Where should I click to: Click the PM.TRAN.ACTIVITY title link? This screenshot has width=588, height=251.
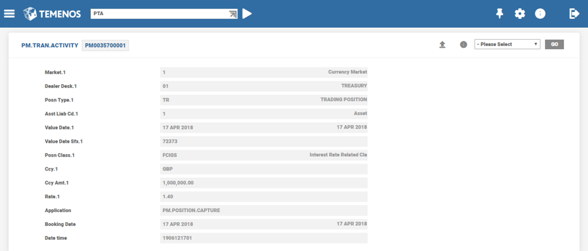pos(50,46)
